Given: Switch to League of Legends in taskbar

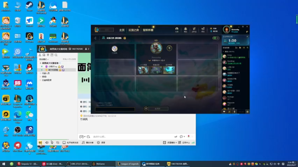Looking at the screenshot, I should [128, 164].
